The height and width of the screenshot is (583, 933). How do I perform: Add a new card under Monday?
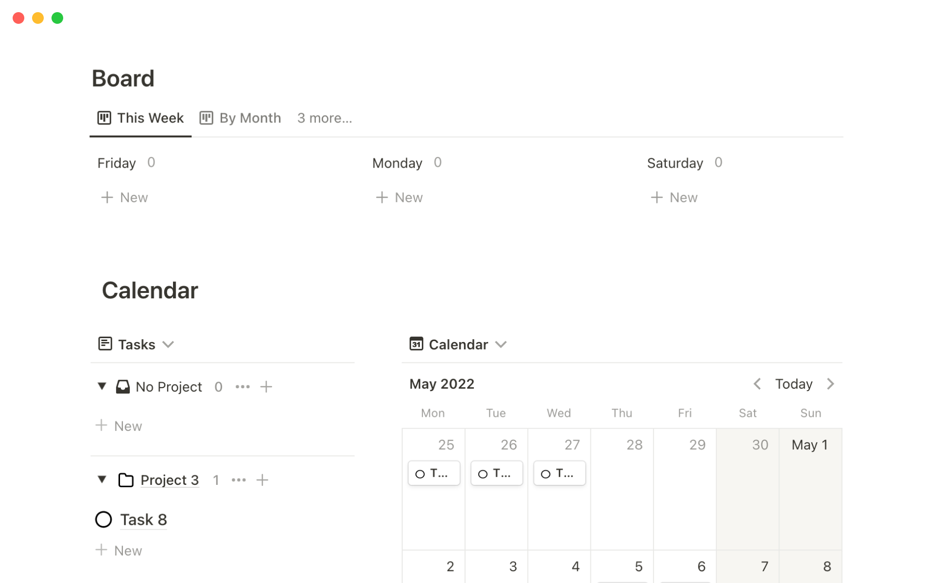pyautogui.click(x=399, y=197)
